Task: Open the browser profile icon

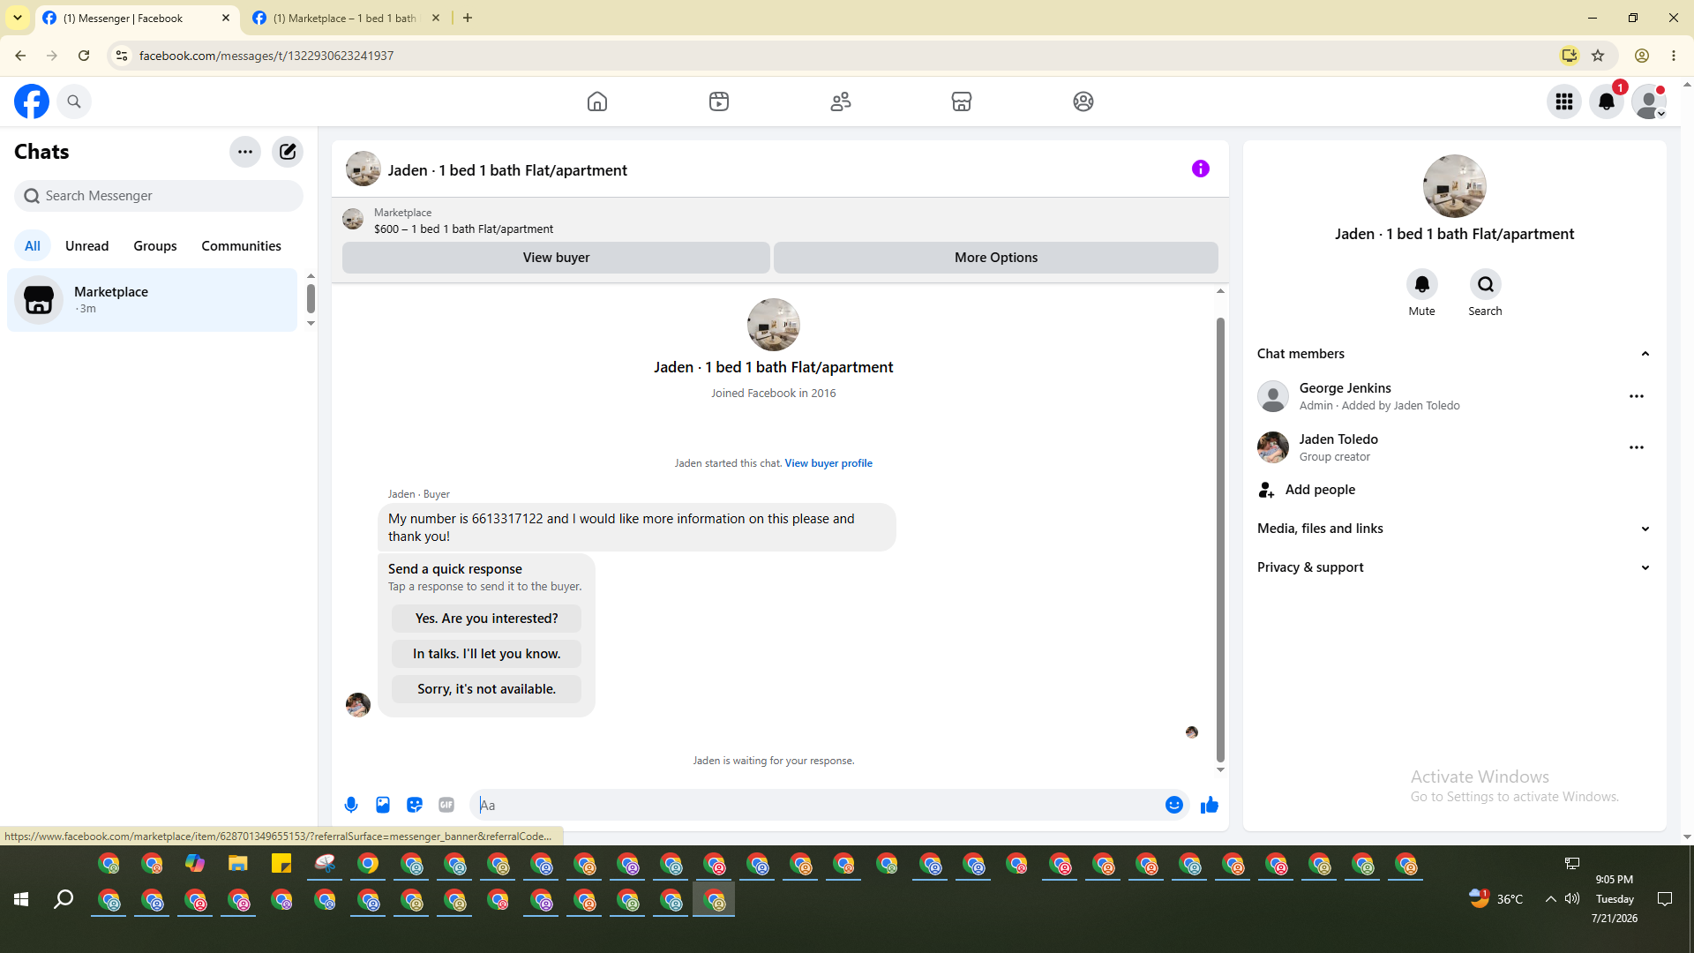Action: 1642,56
